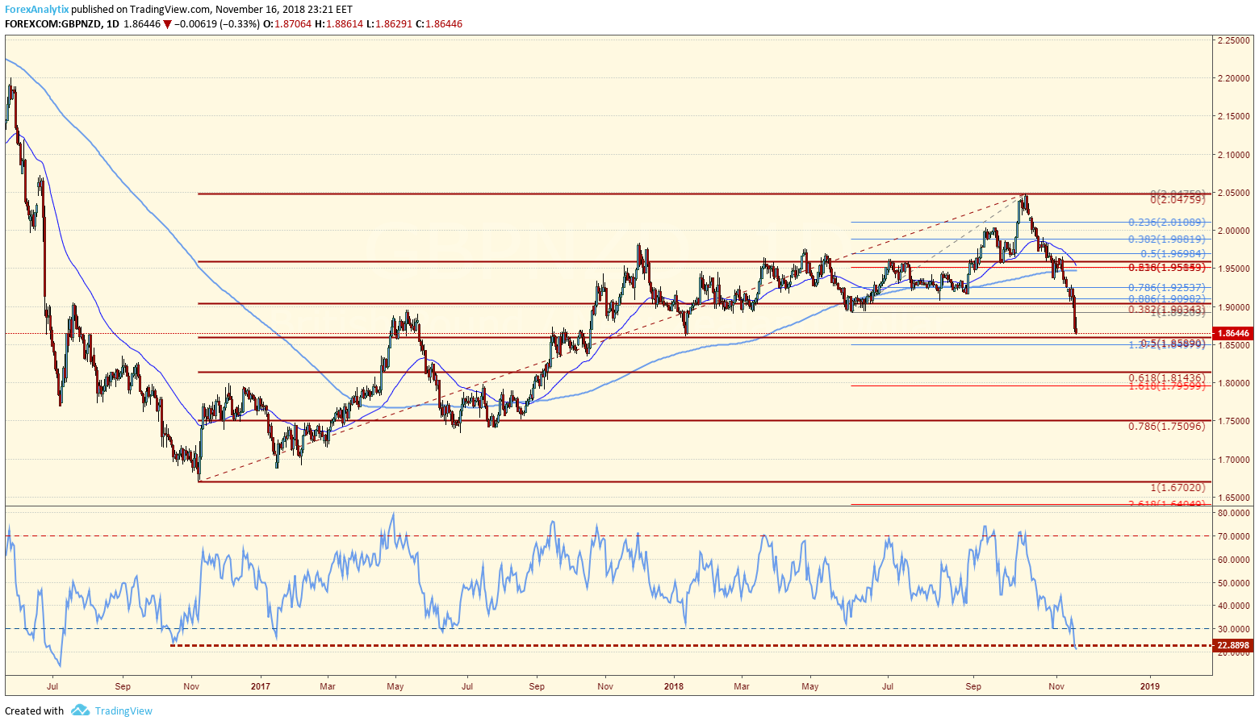1259x725 pixels.
Task: Click the 30.0000 RSI axis label
Action: [1234, 629]
